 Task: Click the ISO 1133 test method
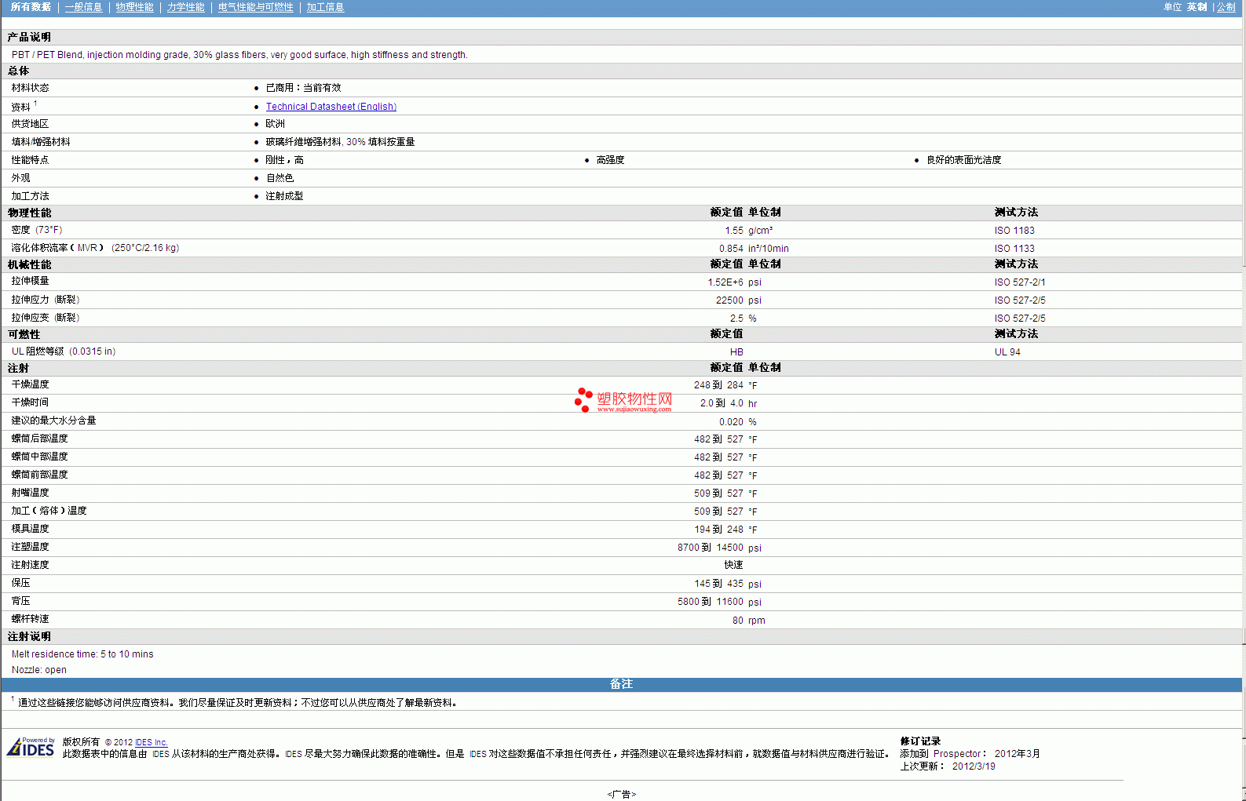click(x=1014, y=249)
